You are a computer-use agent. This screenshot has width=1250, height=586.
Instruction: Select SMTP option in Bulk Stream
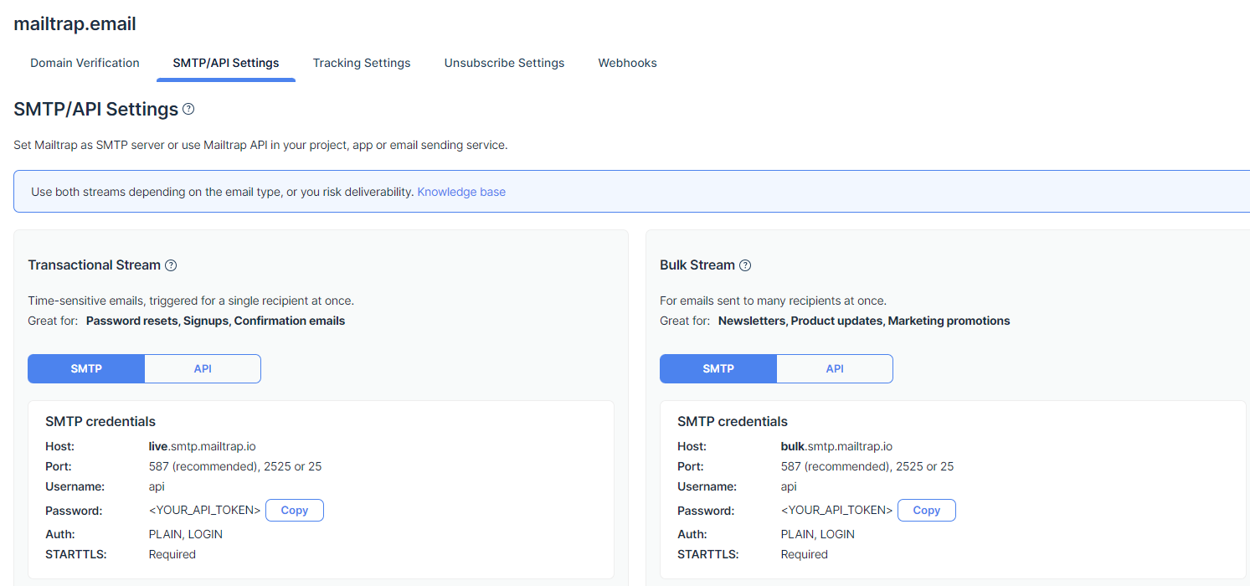pos(718,368)
